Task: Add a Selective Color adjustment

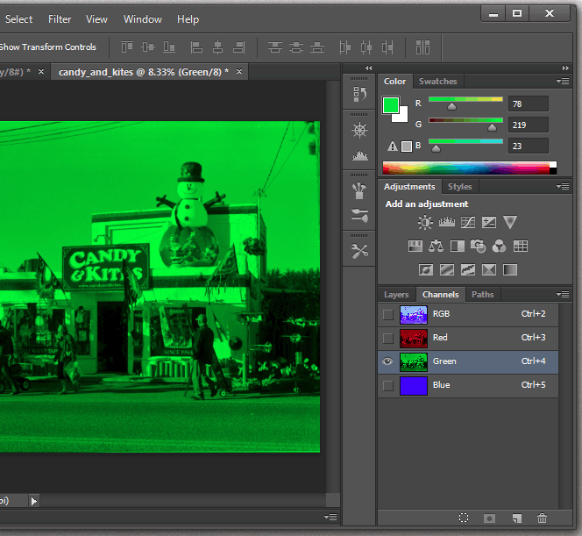Action: [x=489, y=269]
